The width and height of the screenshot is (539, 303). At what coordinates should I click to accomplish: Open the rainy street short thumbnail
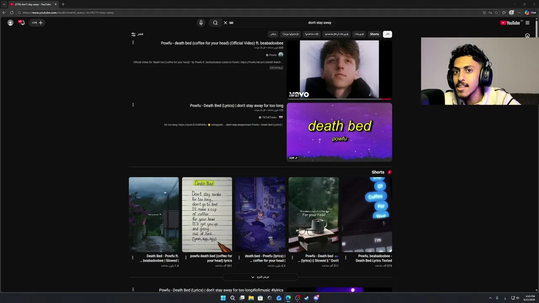[154, 215]
